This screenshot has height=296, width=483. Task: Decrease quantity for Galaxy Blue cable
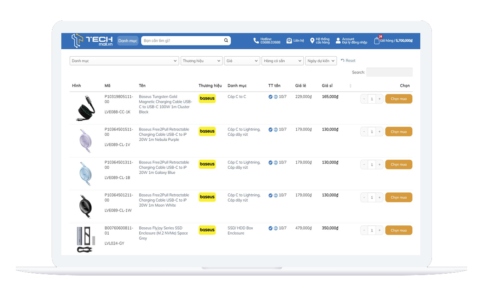pyautogui.click(x=364, y=164)
